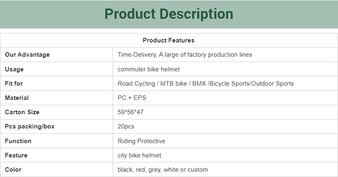Click the Product Description heading banner
The width and height of the screenshot is (338, 177).
coord(169,14)
